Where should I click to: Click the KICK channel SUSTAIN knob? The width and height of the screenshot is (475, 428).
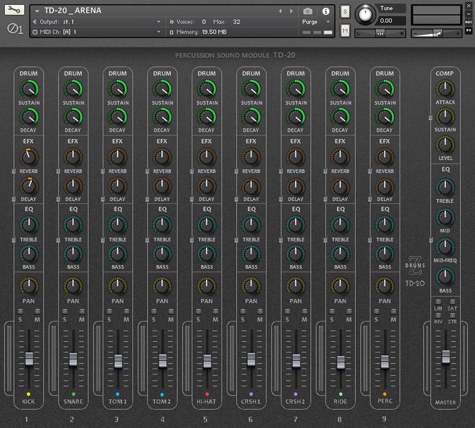tap(29, 89)
